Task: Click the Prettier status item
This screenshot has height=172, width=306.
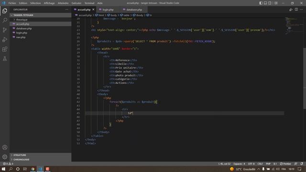Action: [285, 164]
